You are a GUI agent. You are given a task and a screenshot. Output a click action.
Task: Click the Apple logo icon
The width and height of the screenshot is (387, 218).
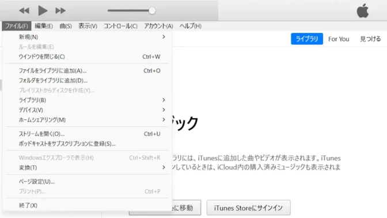[x=363, y=10]
